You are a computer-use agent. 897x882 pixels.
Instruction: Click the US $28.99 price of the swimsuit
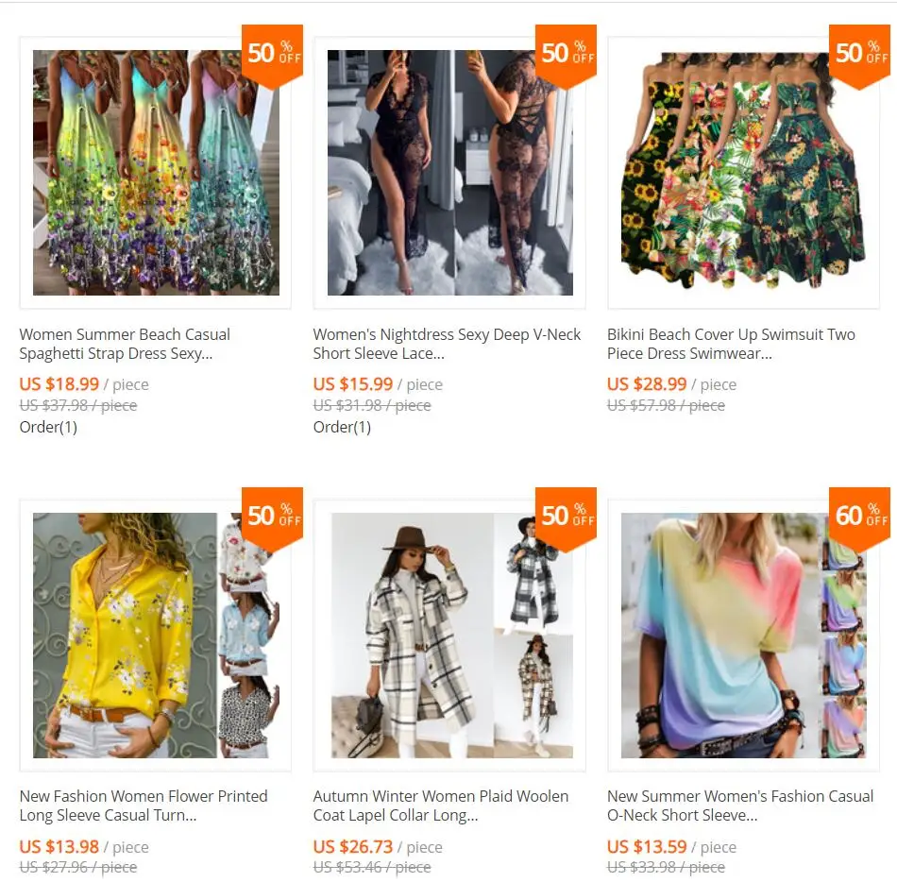[x=647, y=383]
